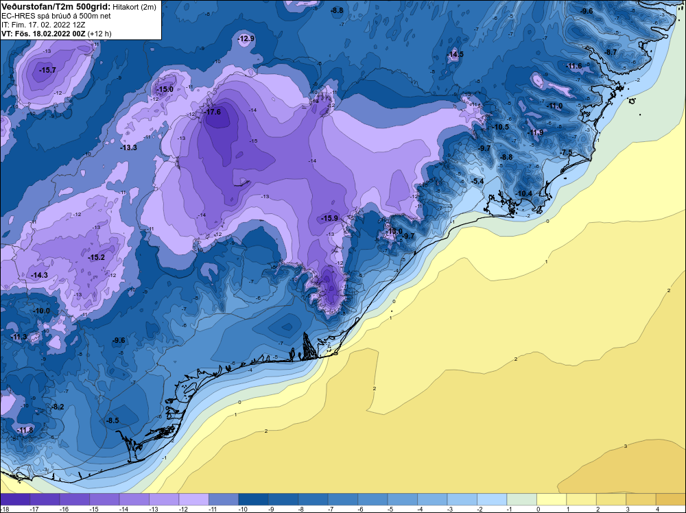Select the -12.9 temperature value
This screenshot has height=513, width=686.
pos(246,38)
